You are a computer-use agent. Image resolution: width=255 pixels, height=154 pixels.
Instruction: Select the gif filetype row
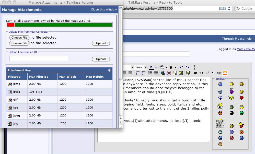tap(59, 100)
